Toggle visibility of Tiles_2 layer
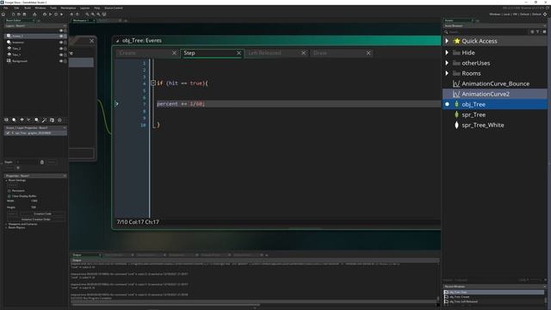Screen dimensions: 551x310 pyautogui.click(x=61, y=48)
